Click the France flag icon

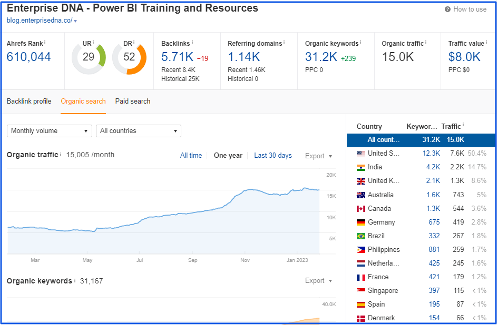[361, 278]
